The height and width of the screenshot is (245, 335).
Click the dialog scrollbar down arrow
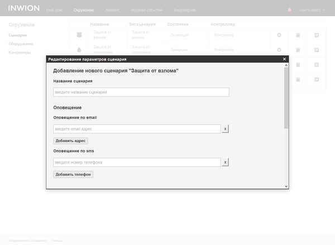[286, 186]
